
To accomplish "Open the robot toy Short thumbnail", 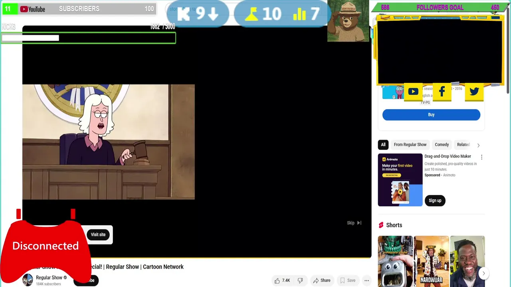I will point(395,261).
